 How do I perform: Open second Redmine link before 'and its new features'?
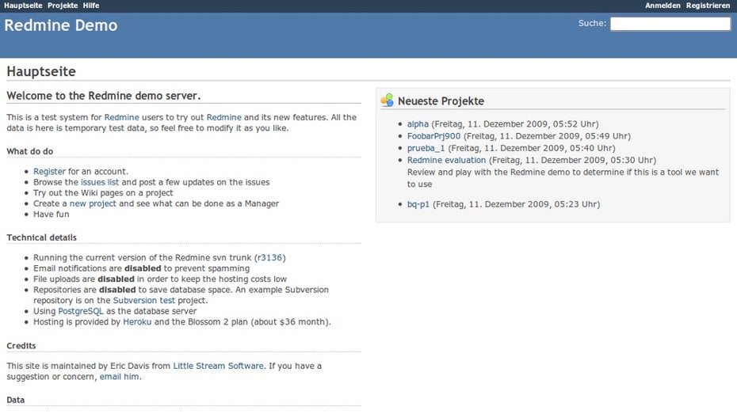(223, 117)
